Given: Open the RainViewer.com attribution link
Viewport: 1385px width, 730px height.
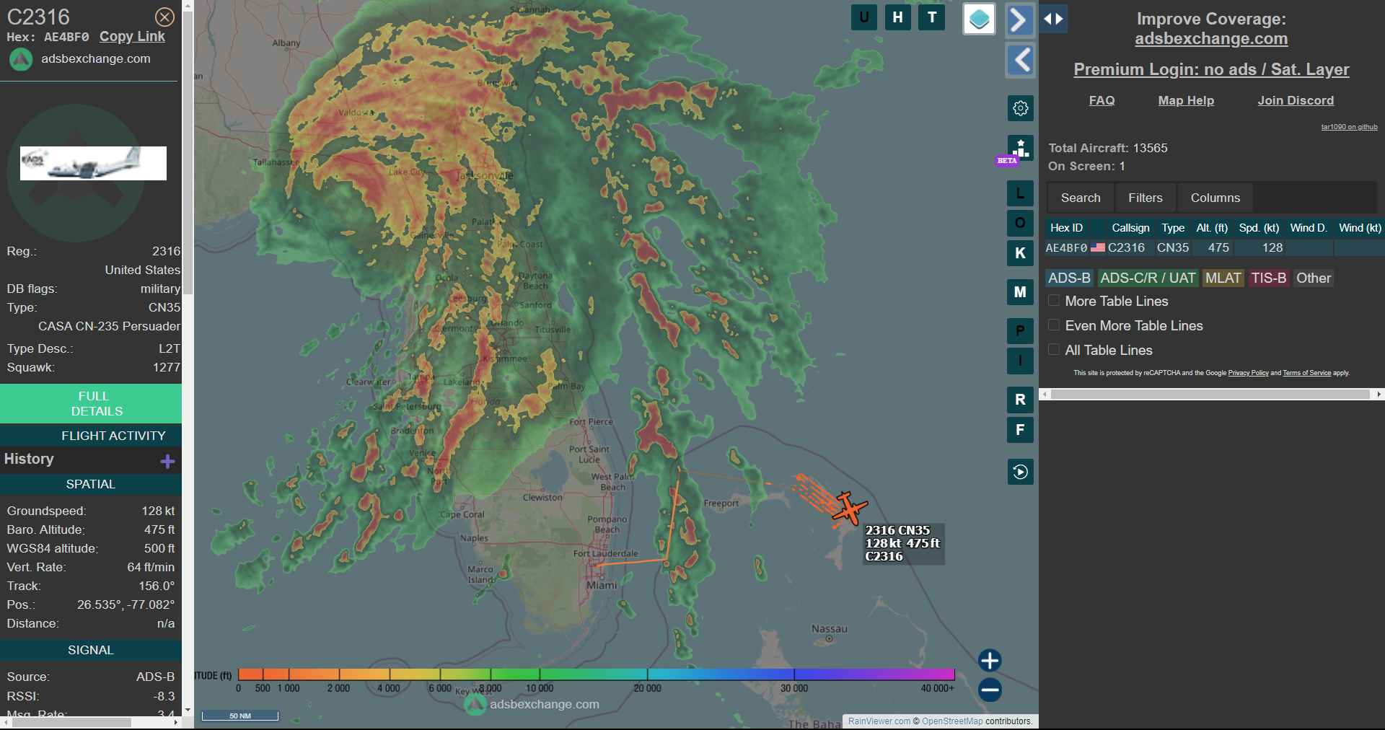Looking at the screenshot, I should (879, 721).
